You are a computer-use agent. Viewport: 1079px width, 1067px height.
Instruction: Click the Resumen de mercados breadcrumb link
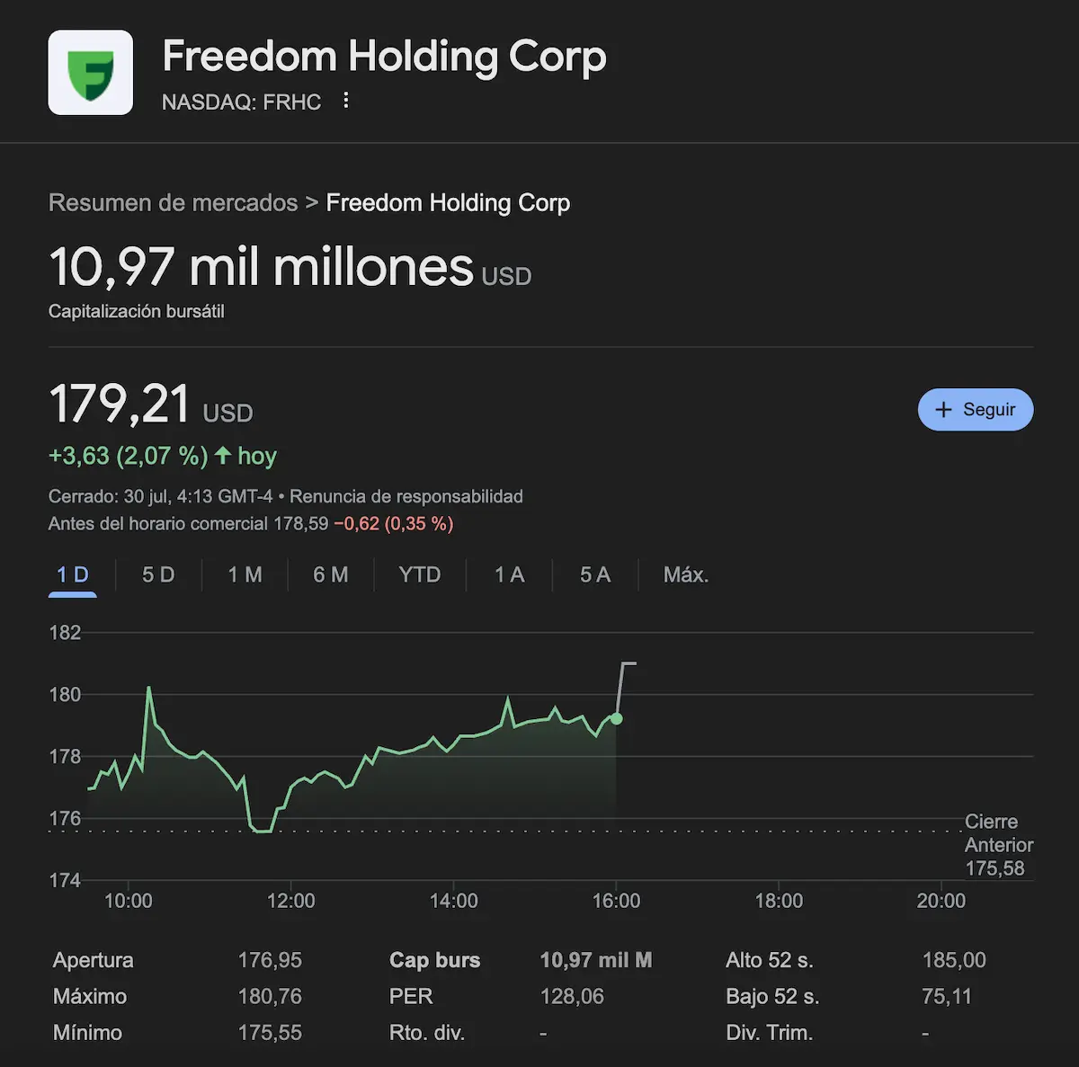(x=173, y=202)
